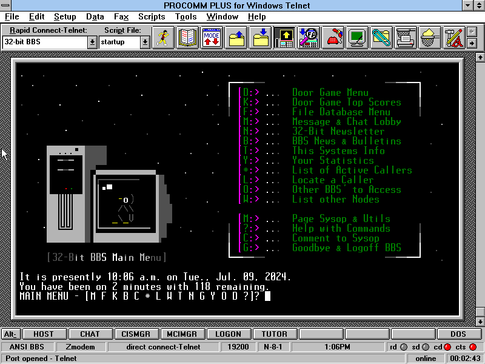
Task: Click the hammer and pencil setup icon
Action: click(x=454, y=38)
